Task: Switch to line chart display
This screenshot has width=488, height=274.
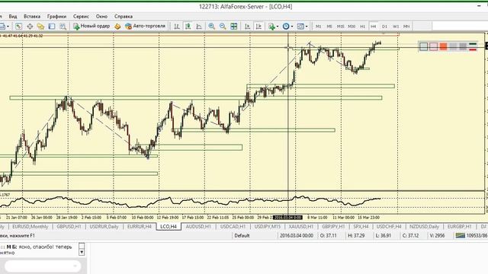Action: tap(199, 27)
